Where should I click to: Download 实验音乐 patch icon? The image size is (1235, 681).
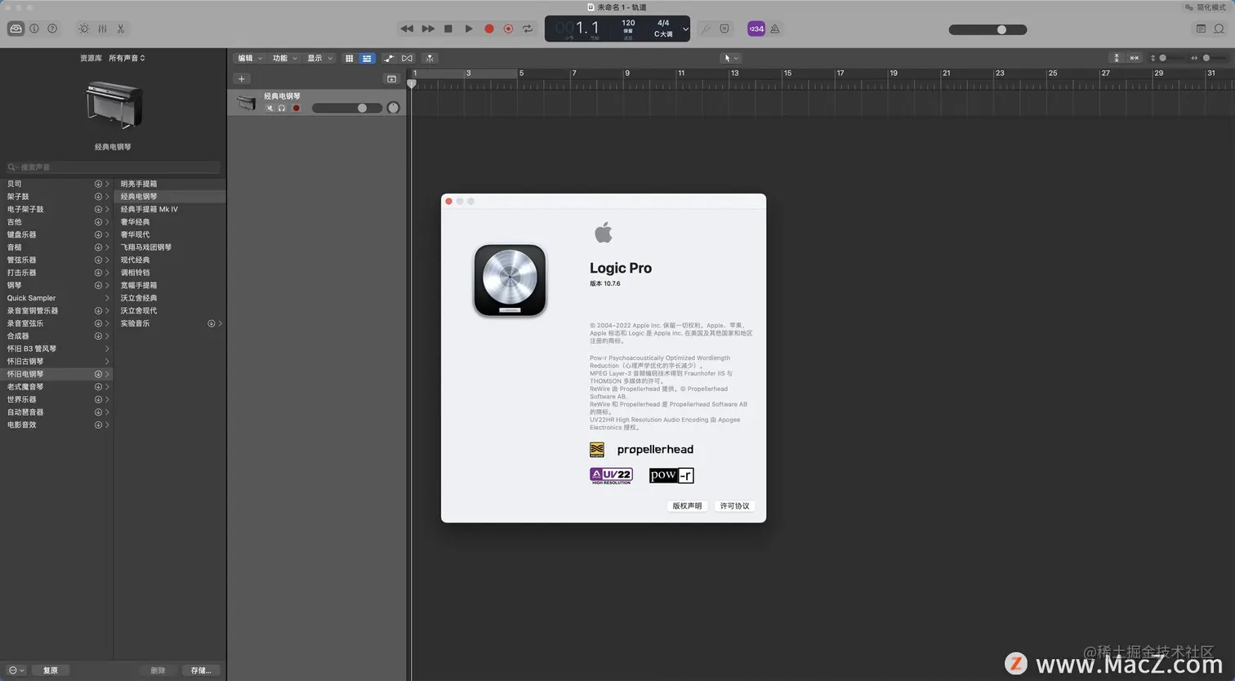pos(211,323)
